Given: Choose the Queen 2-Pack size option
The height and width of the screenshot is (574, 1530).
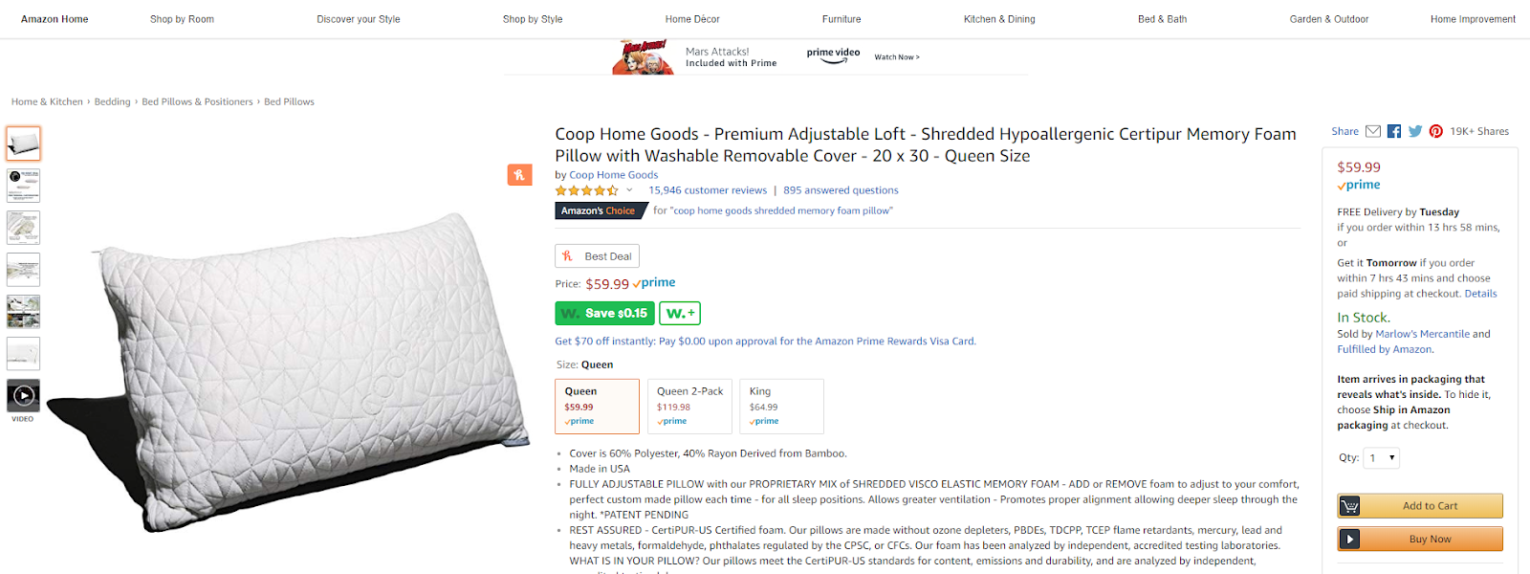Looking at the screenshot, I should [689, 406].
